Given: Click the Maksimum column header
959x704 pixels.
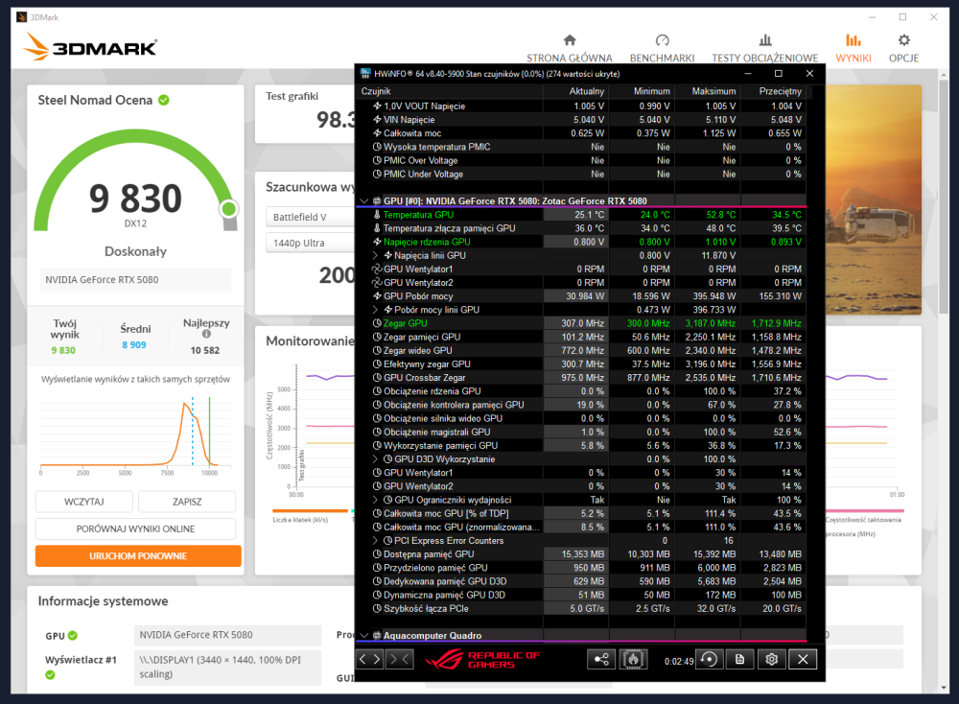Looking at the screenshot, I should [x=708, y=91].
